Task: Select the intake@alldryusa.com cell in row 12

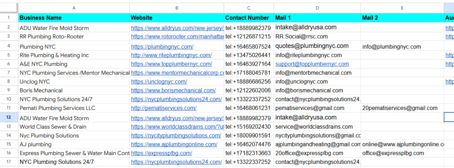Action: 317,118
